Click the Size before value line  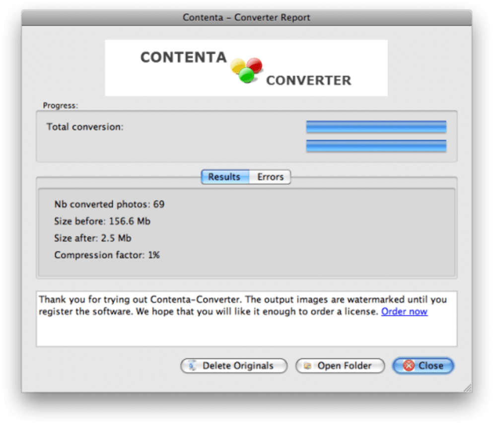102,221
